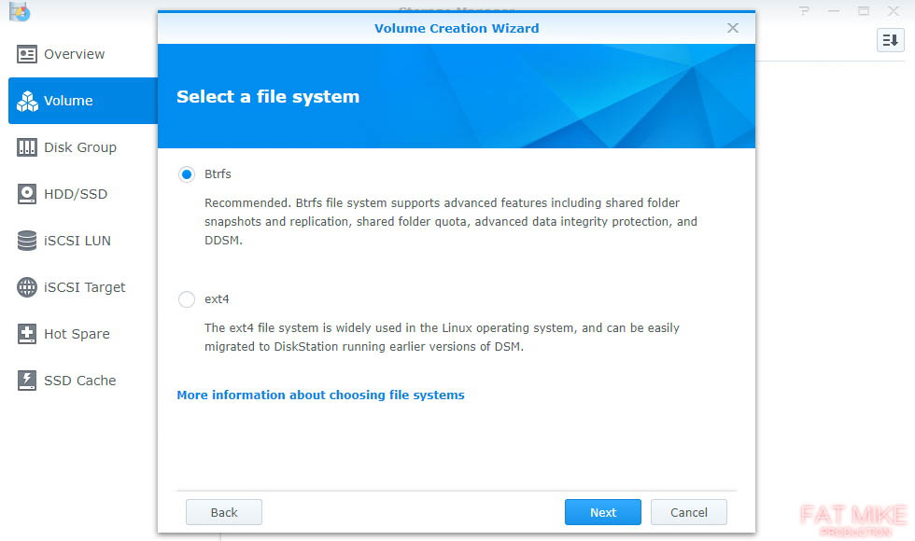915x541 pixels.
Task: Select the ext4 radio button
Action: click(x=187, y=299)
